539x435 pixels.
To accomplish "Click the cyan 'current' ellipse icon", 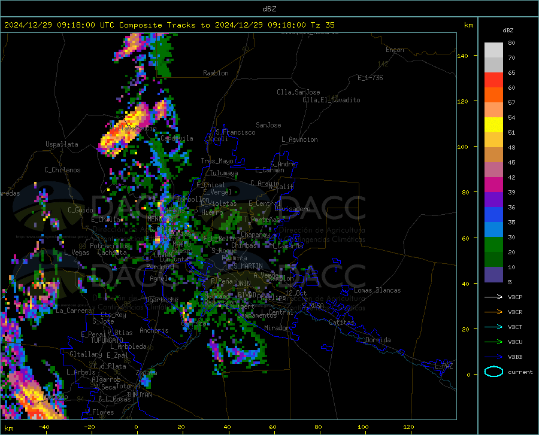I will click(x=493, y=372).
